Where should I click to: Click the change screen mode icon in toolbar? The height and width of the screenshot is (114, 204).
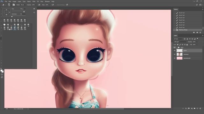(x=2, y=77)
